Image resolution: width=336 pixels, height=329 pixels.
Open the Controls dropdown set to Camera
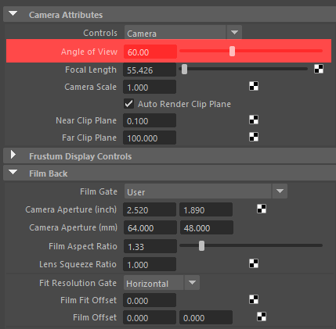183,33
